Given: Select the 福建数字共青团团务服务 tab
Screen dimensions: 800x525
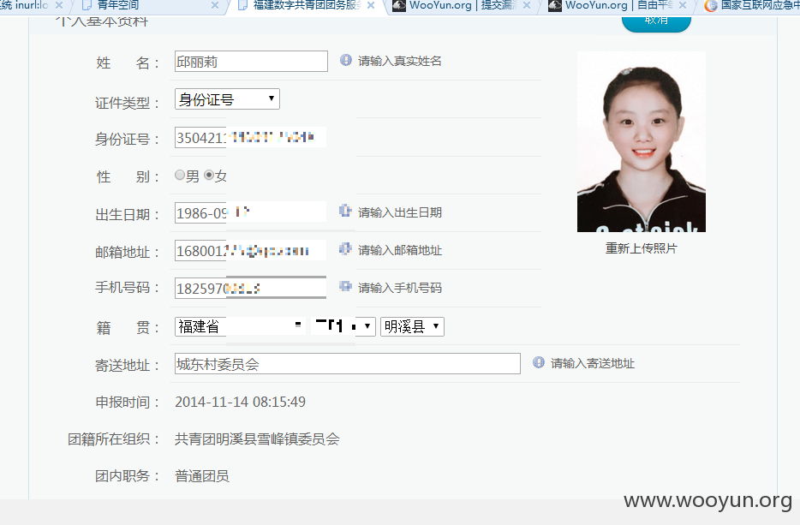Looking at the screenshot, I should coord(306,6).
